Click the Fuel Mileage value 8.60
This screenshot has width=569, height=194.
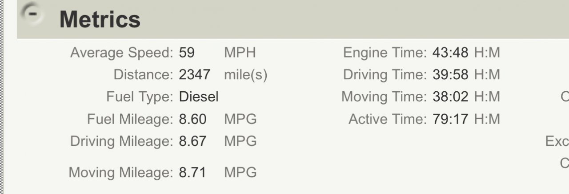[192, 119]
